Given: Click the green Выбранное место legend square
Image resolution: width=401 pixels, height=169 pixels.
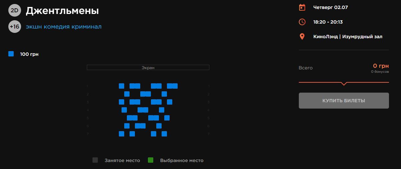Looking at the screenshot, I should click(x=151, y=160).
